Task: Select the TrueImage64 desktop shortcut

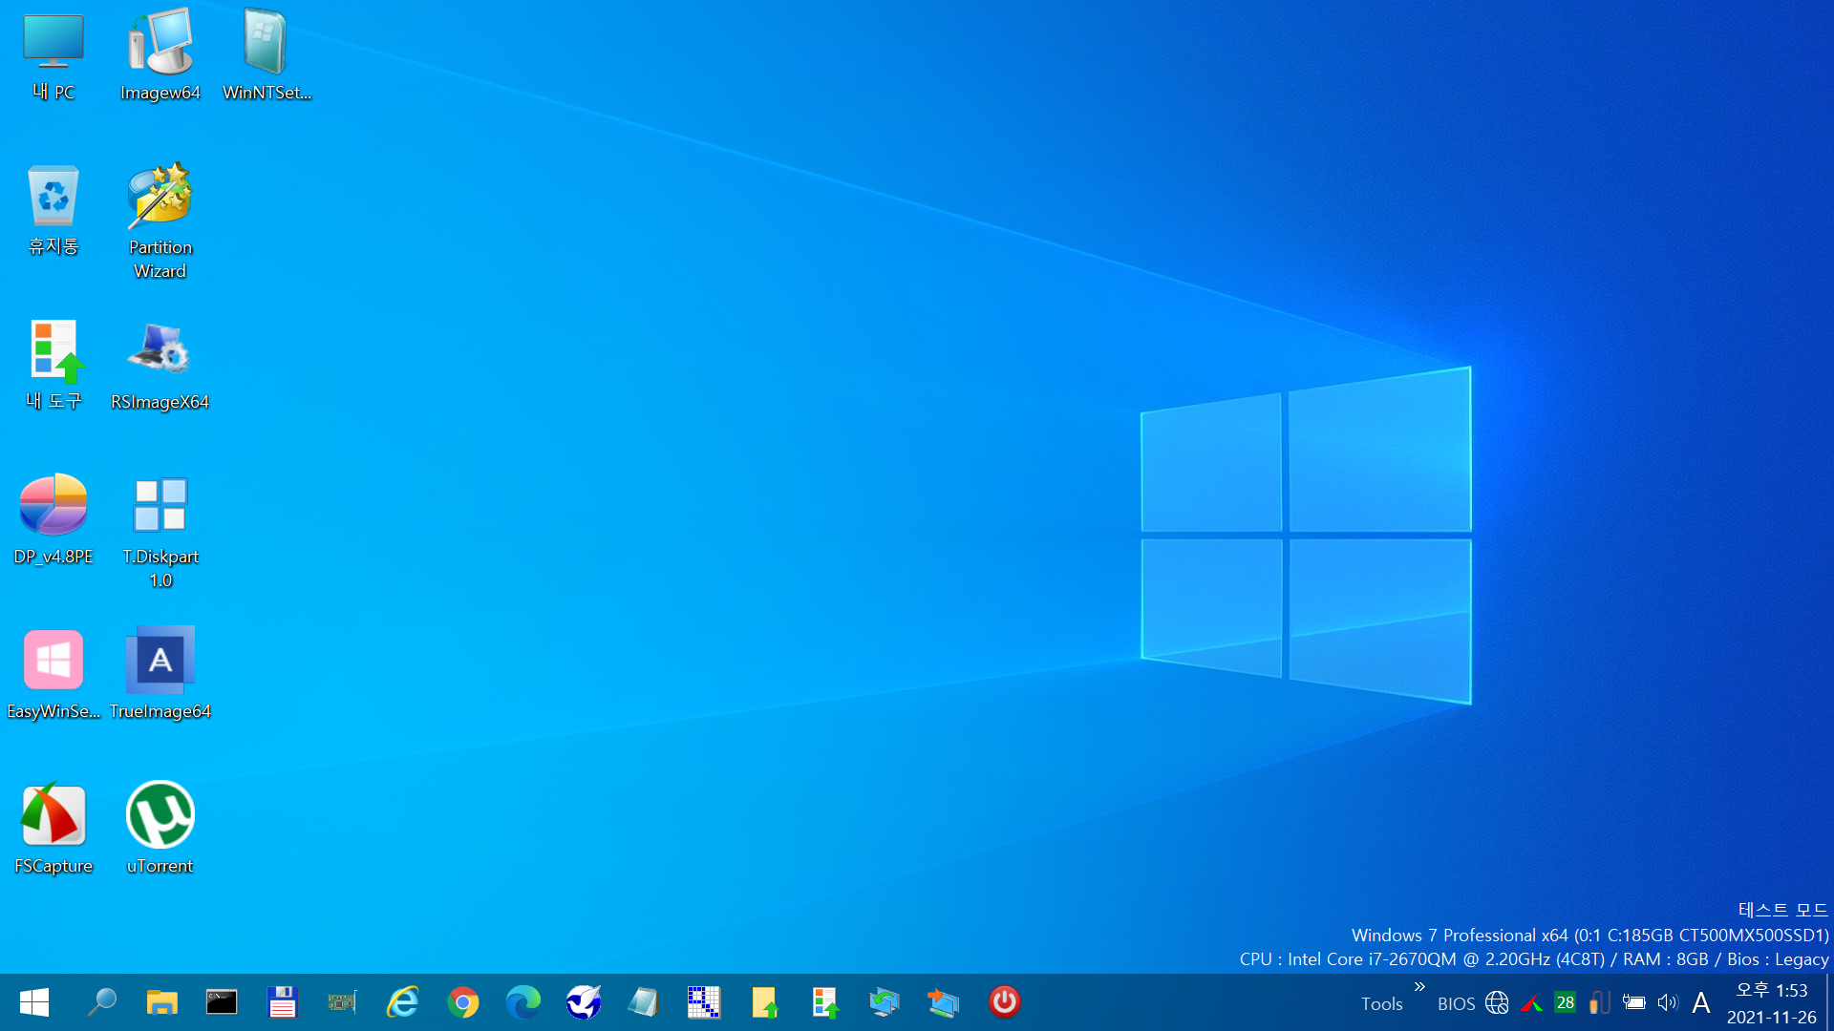Action: point(160,674)
